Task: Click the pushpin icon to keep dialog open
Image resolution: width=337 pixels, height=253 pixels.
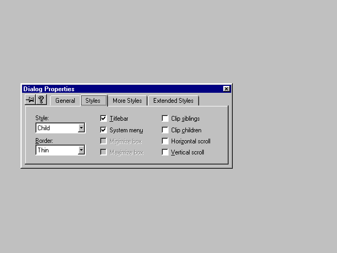Action: 30,100
